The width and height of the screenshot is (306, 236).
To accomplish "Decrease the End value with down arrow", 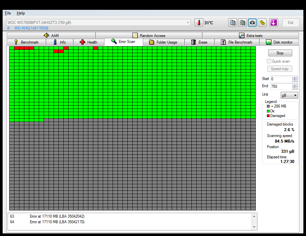I will (295, 88).
